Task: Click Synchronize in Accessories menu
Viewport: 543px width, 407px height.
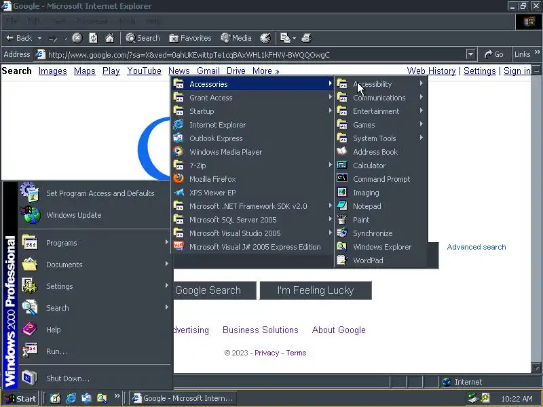Action: click(381, 233)
